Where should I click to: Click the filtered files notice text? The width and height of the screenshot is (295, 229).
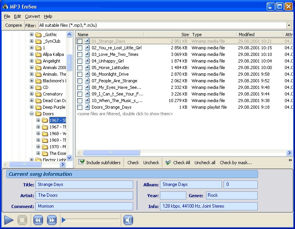[x=125, y=114]
